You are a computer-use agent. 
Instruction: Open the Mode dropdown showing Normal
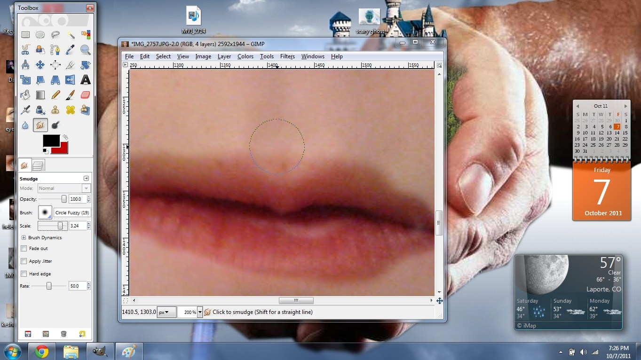64,188
